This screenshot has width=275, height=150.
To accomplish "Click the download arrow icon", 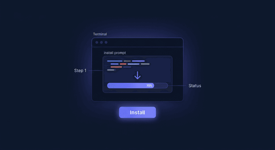I will click(137, 75).
